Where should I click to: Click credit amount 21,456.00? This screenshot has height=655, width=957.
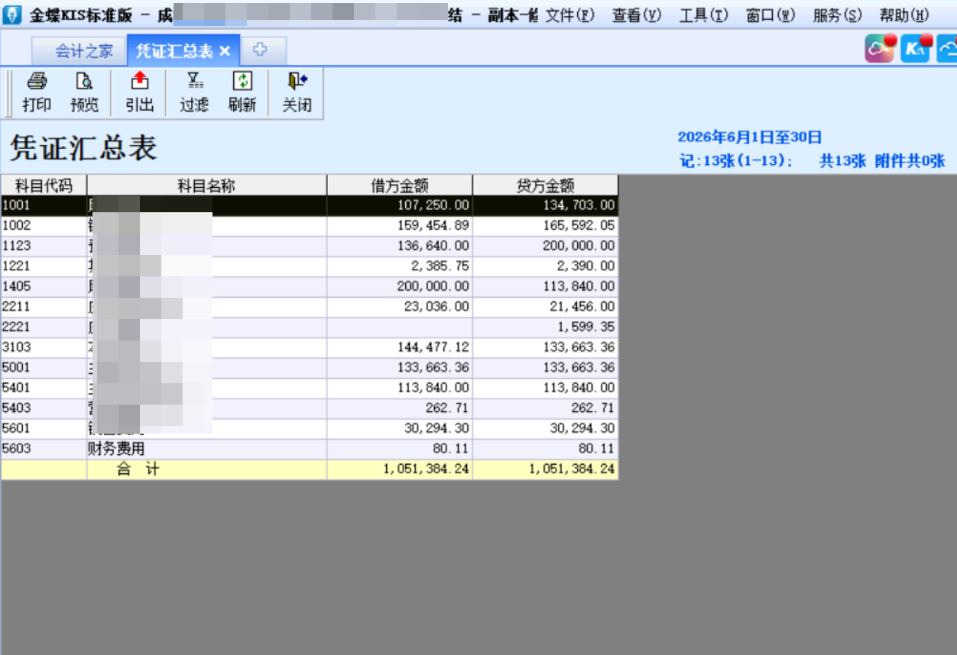pyautogui.click(x=546, y=307)
